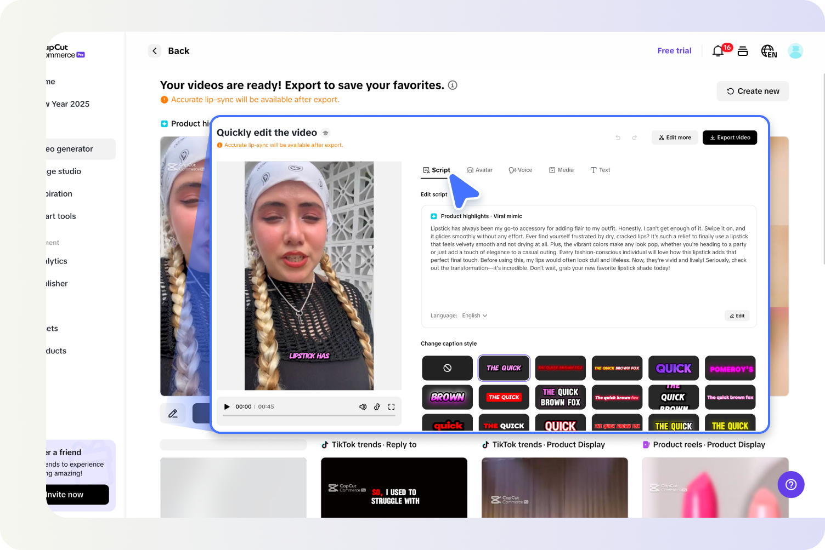This screenshot has height=550, width=825.
Task: Disable captions with the crossed-circle style
Action: click(447, 368)
